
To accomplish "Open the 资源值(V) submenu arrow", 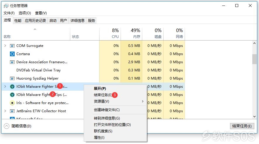I will click(x=143, y=101).
